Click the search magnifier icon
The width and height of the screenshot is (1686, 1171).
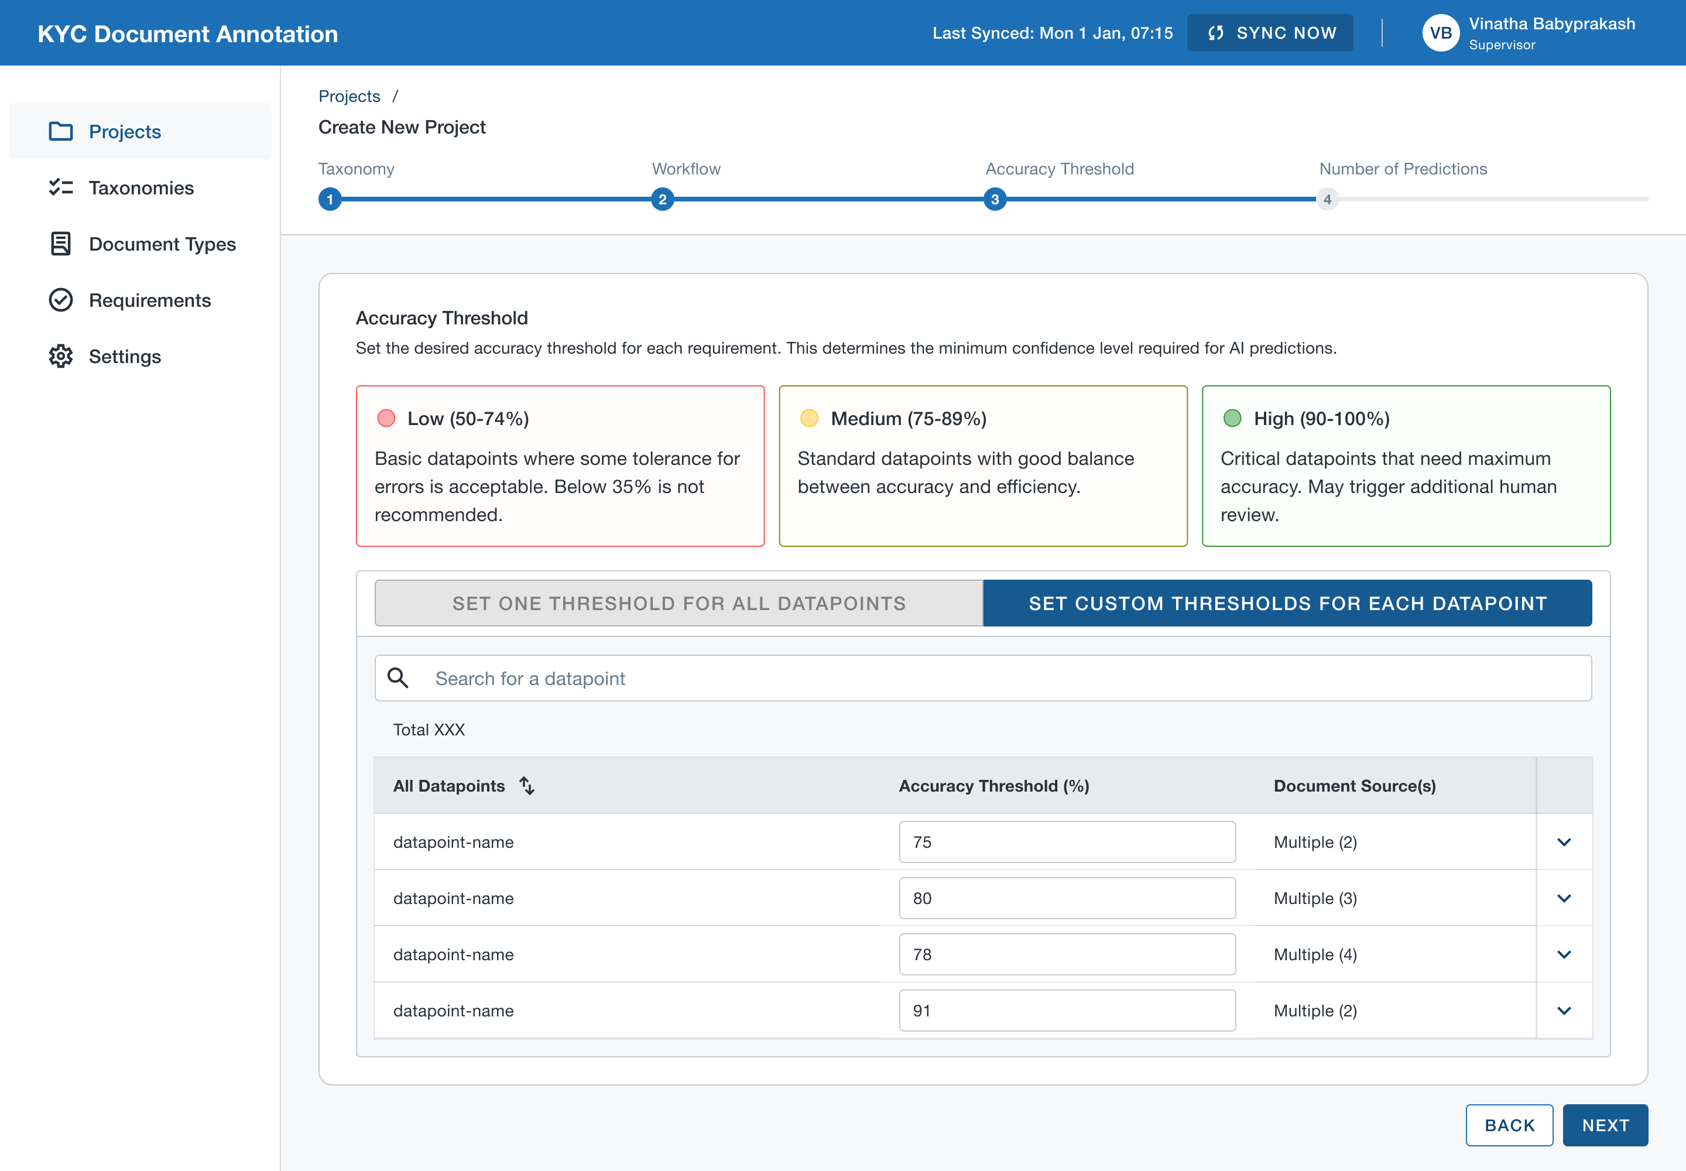[397, 678]
